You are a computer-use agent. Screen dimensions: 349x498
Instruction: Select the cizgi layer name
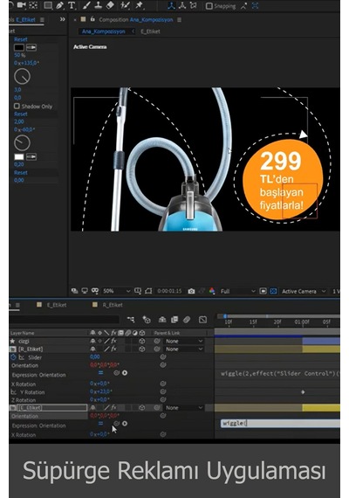pyautogui.click(x=24, y=341)
